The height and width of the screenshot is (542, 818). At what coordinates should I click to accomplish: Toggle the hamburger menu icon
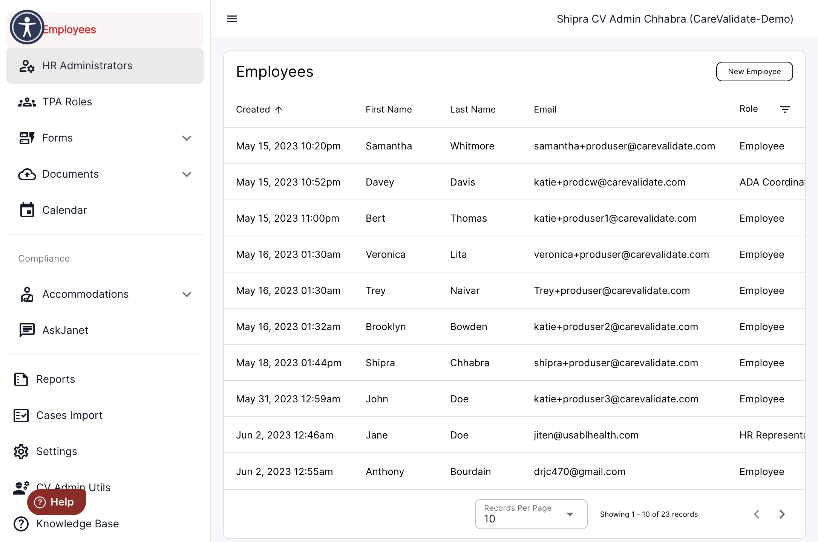pos(232,19)
